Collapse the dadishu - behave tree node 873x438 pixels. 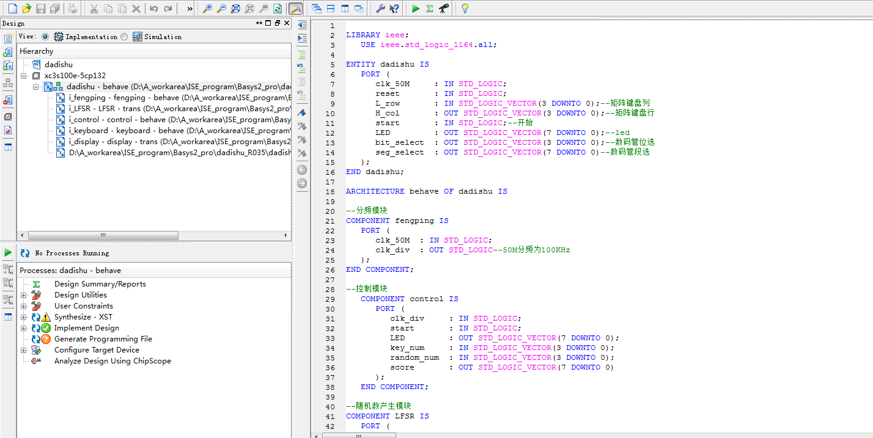(x=36, y=87)
